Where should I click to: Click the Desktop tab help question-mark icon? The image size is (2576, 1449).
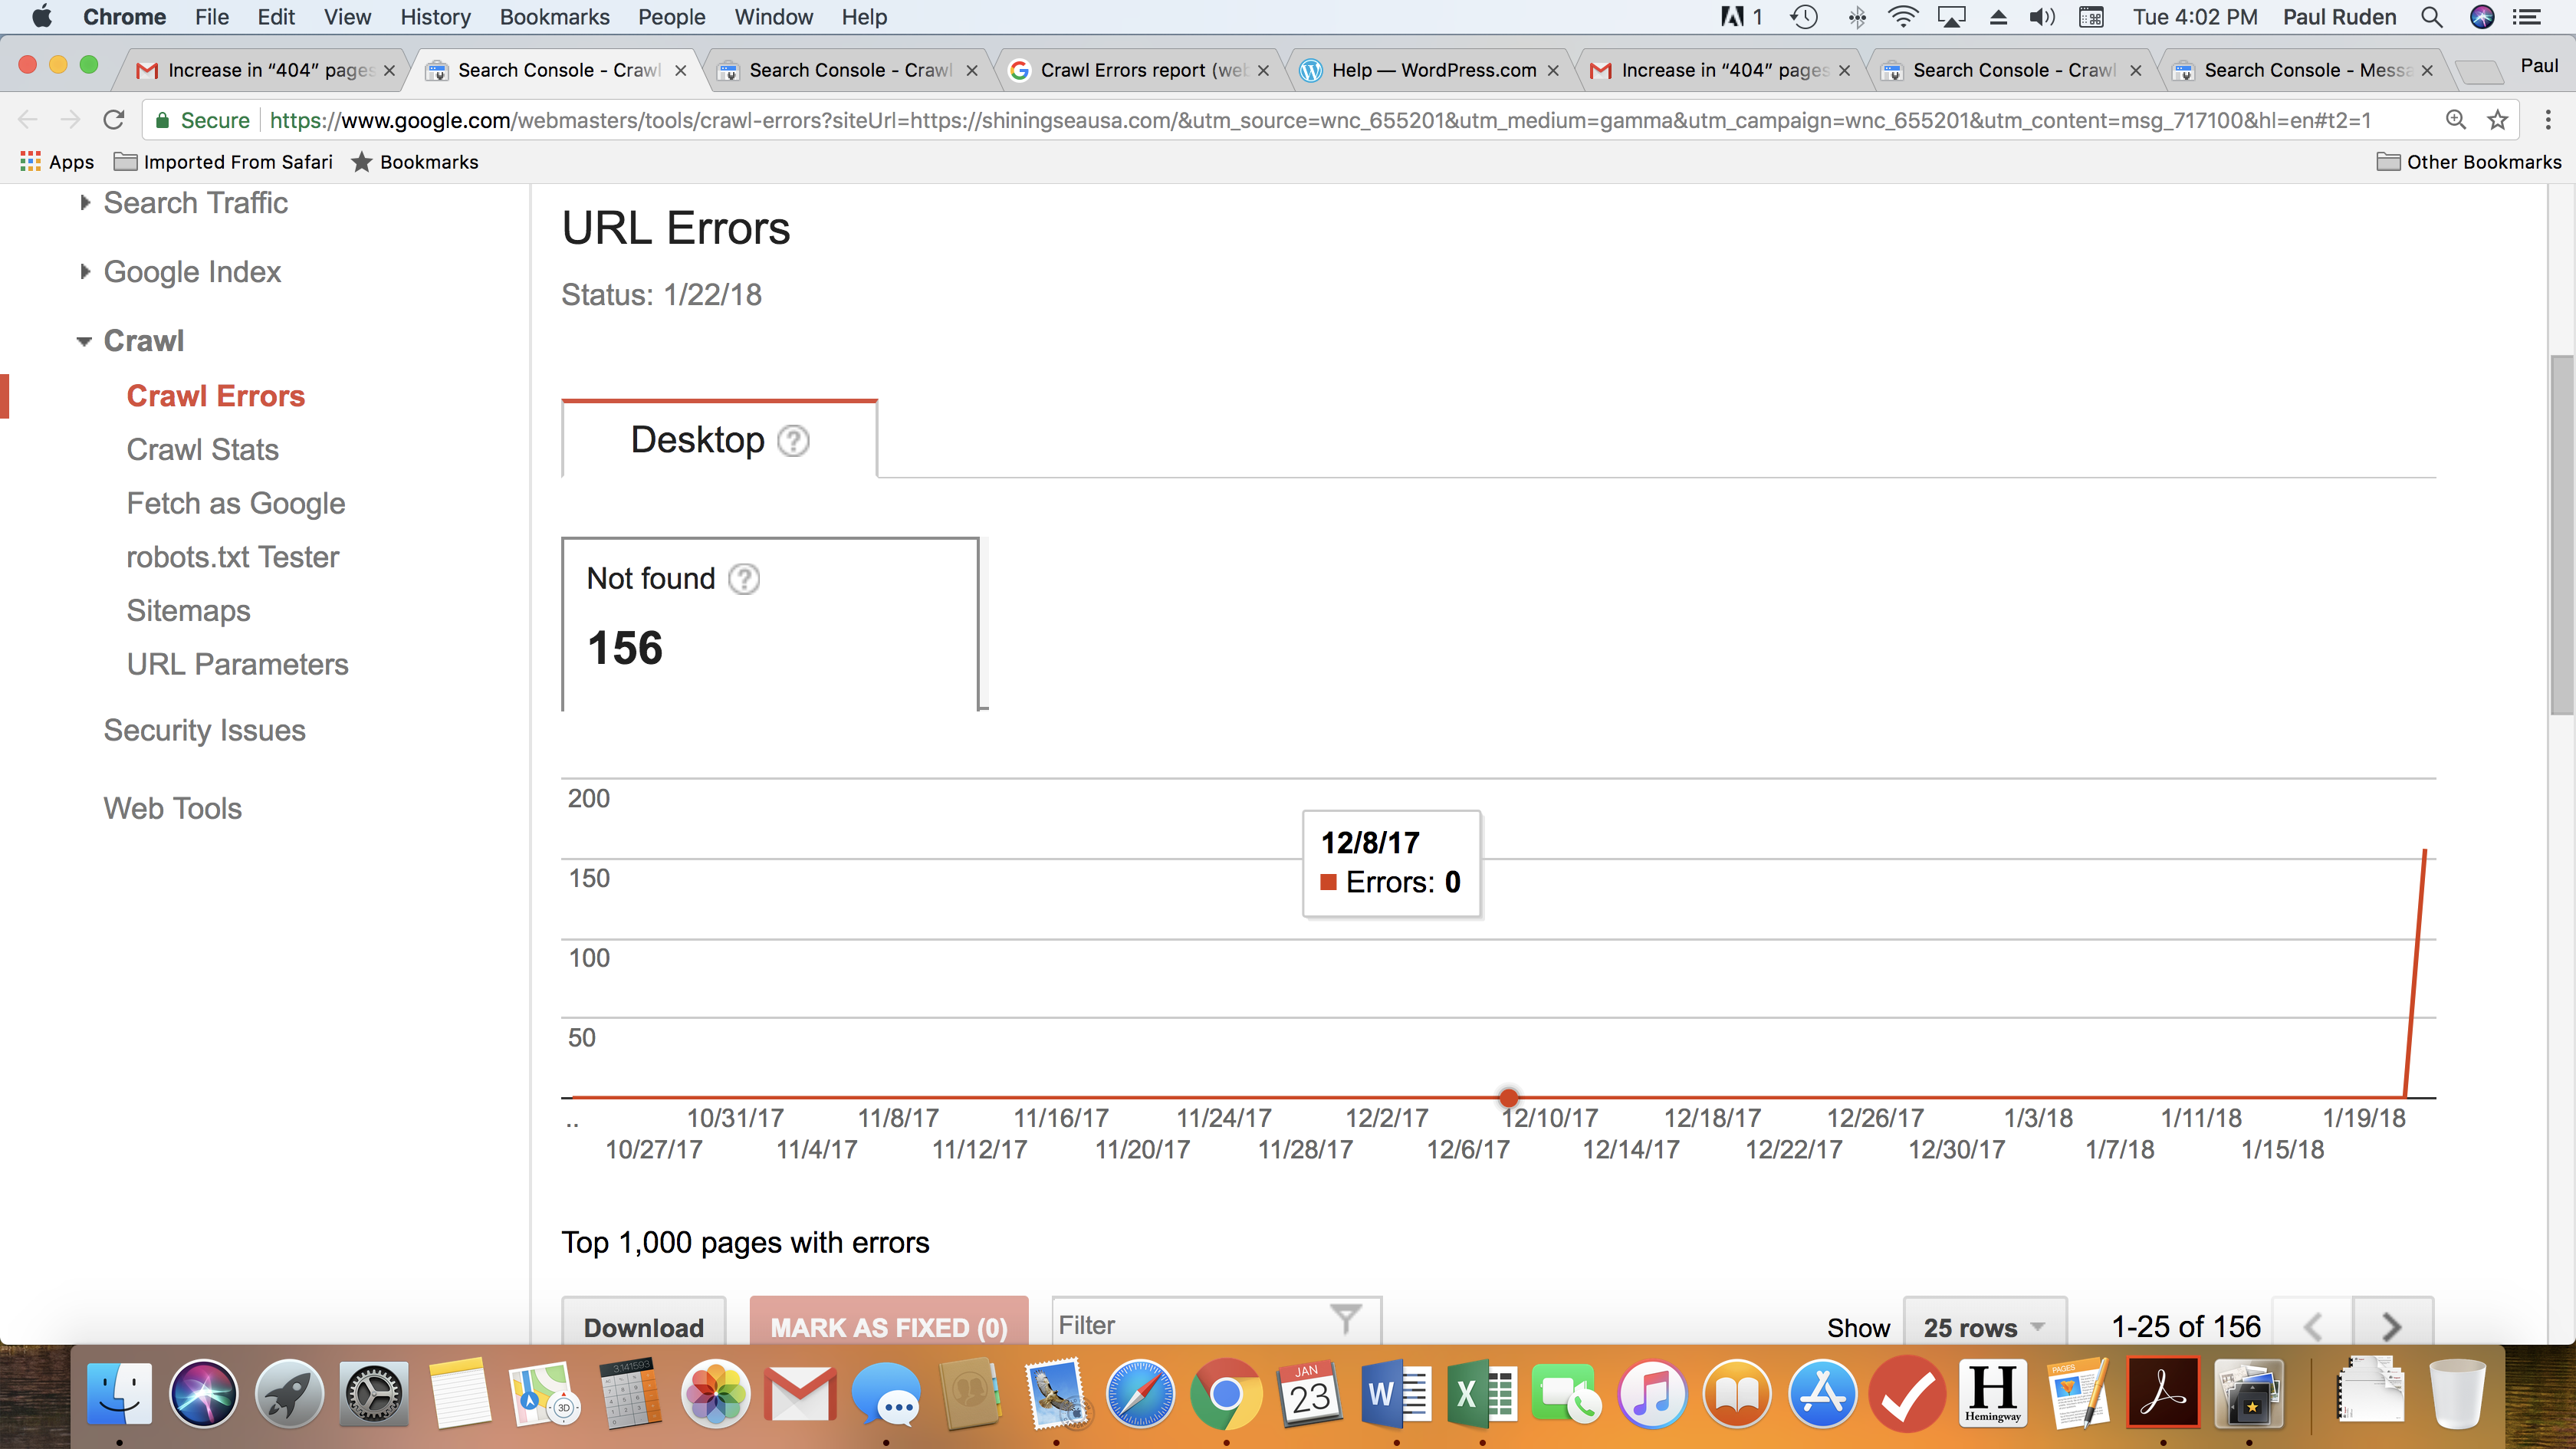[x=793, y=440]
